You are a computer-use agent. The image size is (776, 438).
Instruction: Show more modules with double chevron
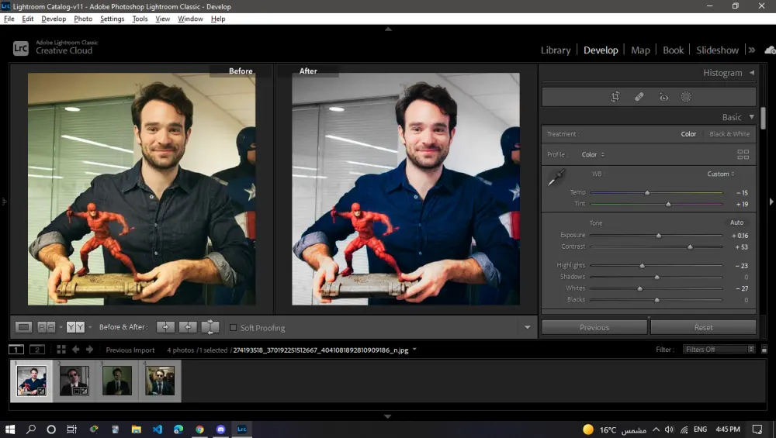(x=752, y=50)
